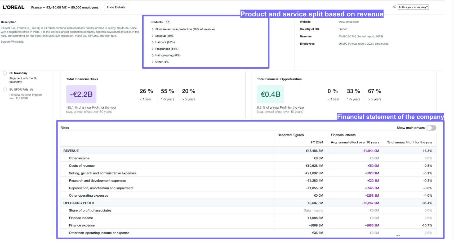Click the 'Data missing' cell

point(313,211)
